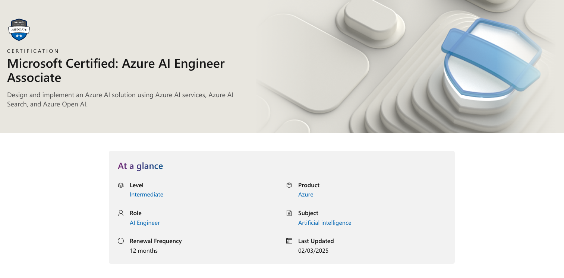
Task: Click the '02/03/2025' date value
Action: [313, 251]
